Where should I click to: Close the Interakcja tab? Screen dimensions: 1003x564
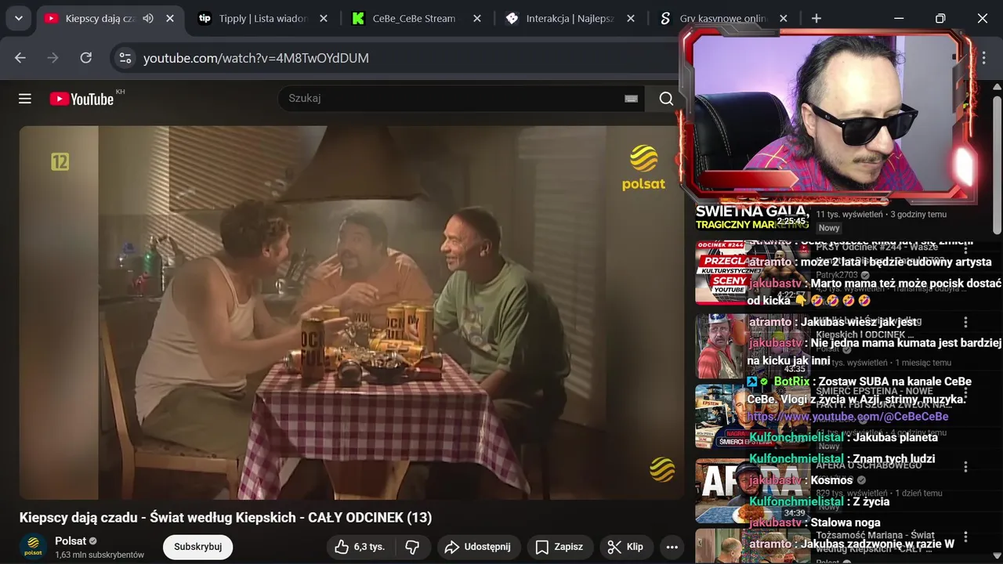[631, 18]
